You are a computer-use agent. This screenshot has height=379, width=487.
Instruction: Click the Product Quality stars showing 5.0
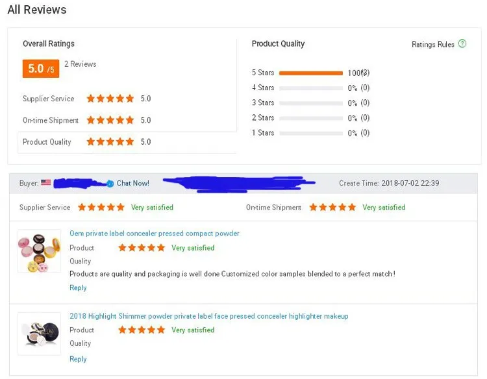[x=110, y=142]
